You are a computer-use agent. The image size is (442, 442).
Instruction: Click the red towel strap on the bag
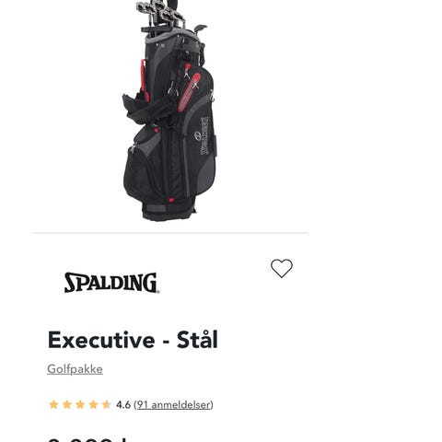point(144,80)
